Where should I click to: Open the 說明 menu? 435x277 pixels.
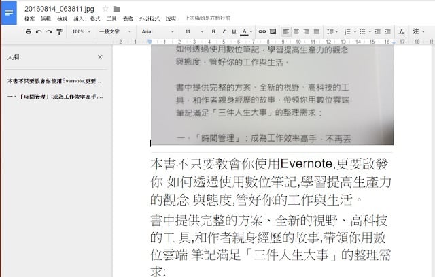point(171,18)
